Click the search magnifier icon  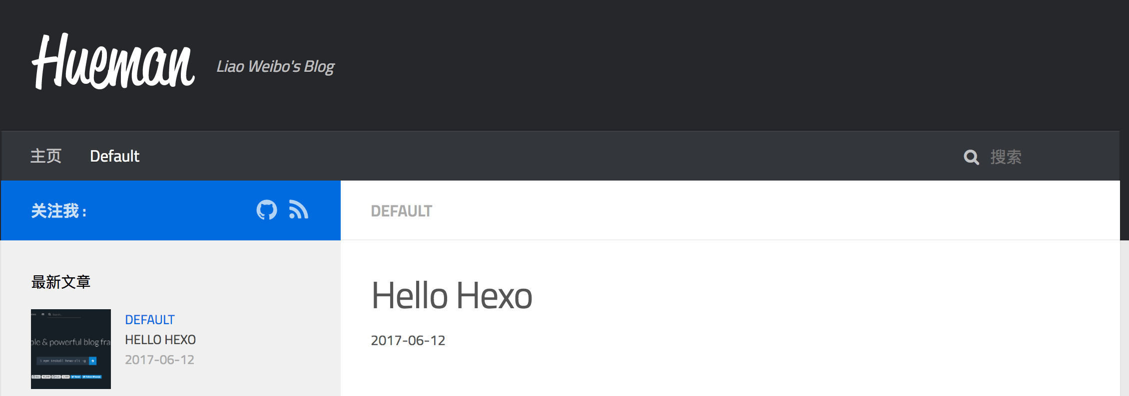pos(971,157)
